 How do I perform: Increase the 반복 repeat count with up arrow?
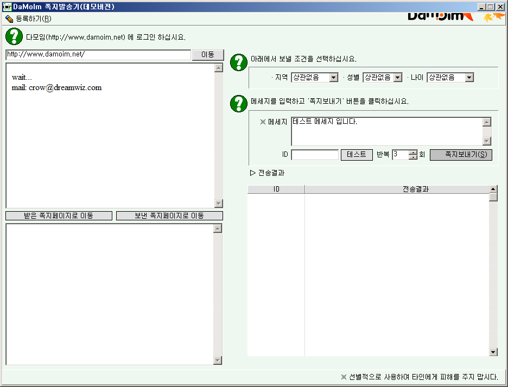point(414,153)
